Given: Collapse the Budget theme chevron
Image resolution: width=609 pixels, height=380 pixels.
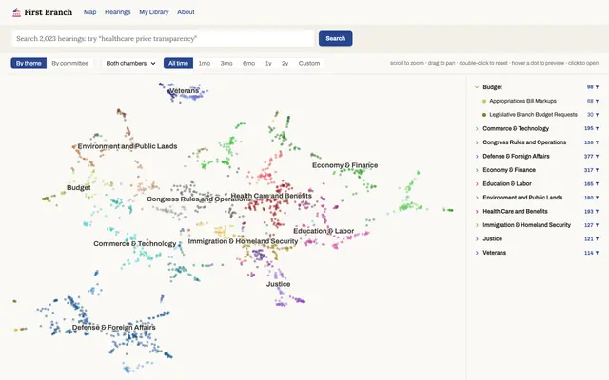Looking at the screenshot, I should click(x=477, y=87).
